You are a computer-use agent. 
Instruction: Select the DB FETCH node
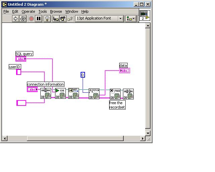(x=94, y=93)
